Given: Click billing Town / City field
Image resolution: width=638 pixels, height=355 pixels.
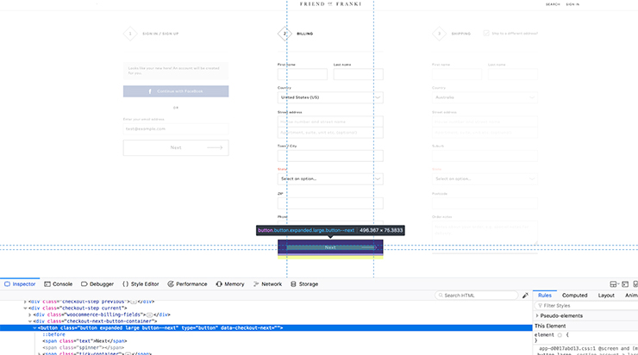Looking at the screenshot, I should click(x=330, y=156).
